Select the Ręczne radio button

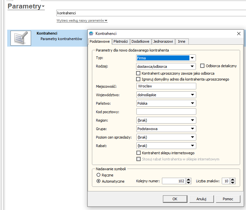click(x=98, y=175)
